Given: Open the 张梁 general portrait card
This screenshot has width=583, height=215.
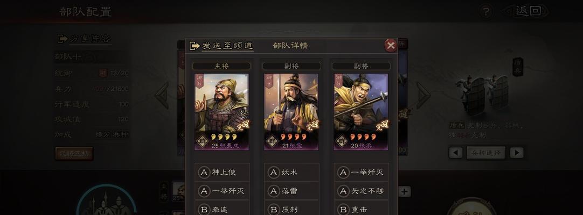Looking at the screenshot, I should 360,112.
